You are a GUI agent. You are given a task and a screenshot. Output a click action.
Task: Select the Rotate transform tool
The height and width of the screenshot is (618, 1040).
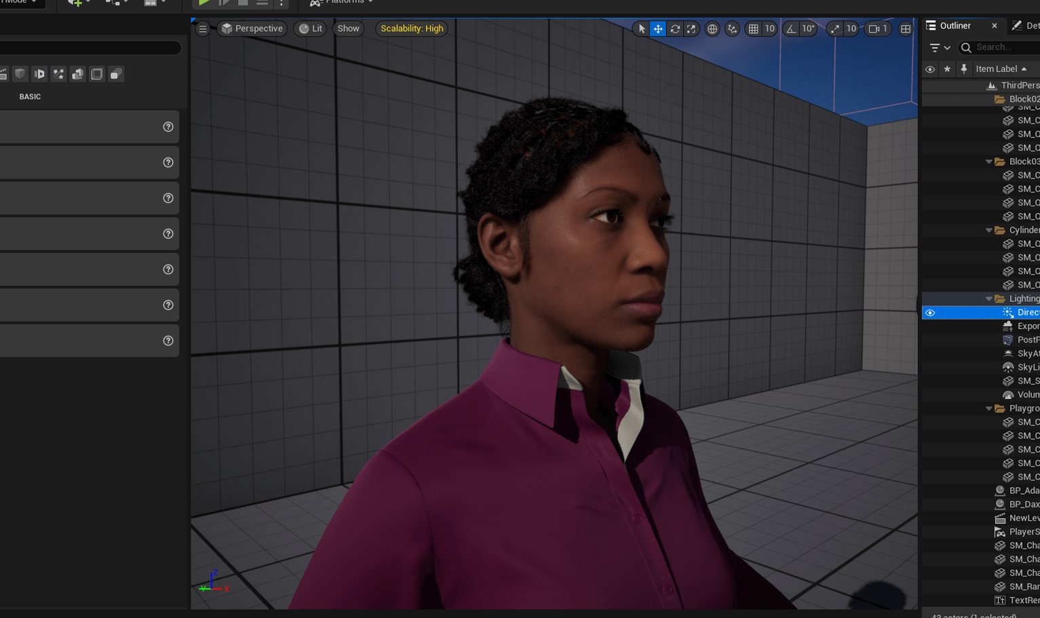tap(674, 29)
